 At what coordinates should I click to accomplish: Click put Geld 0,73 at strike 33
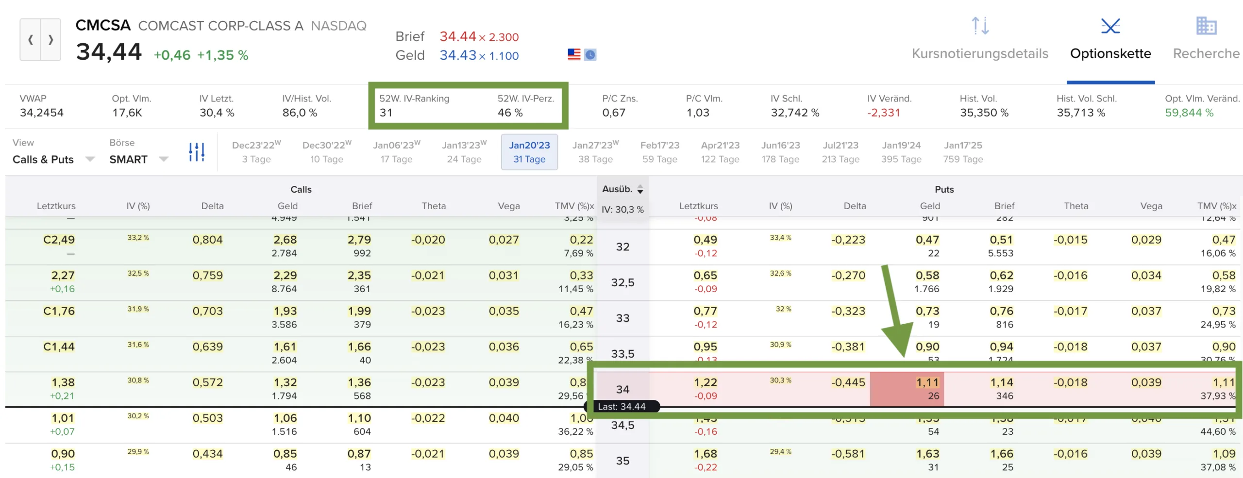(x=927, y=311)
